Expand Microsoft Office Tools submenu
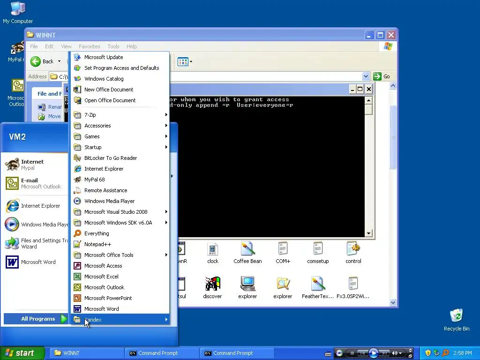Image resolution: width=480 pixels, height=360 pixels. pos(120,255)
